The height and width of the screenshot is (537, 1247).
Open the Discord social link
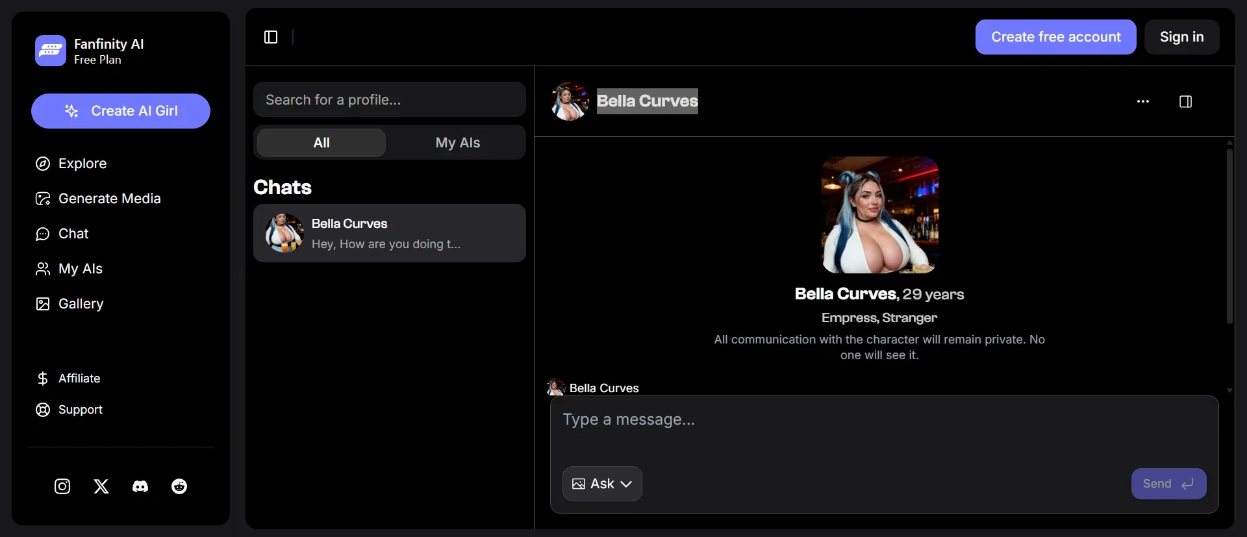click(140, 486)
